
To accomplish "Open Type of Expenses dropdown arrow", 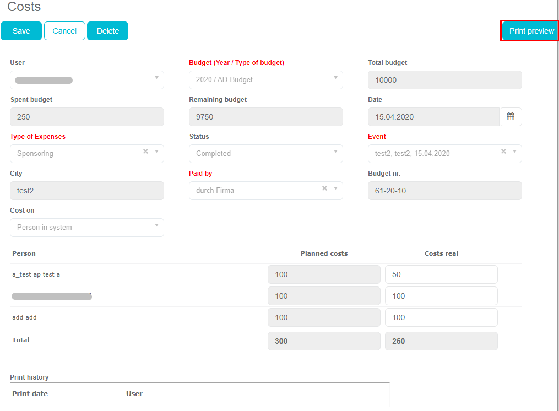I will 156,152.
